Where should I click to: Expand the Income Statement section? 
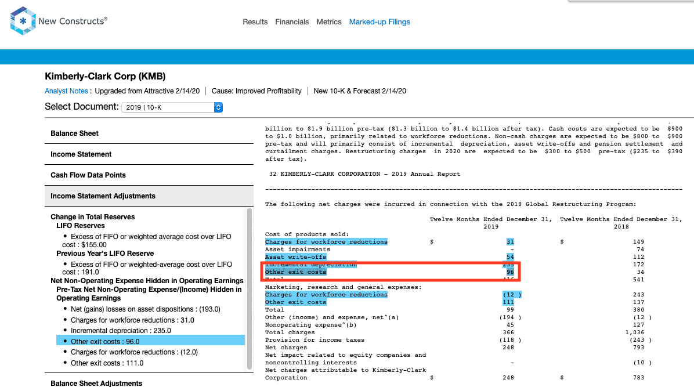(x=149, y=154)
